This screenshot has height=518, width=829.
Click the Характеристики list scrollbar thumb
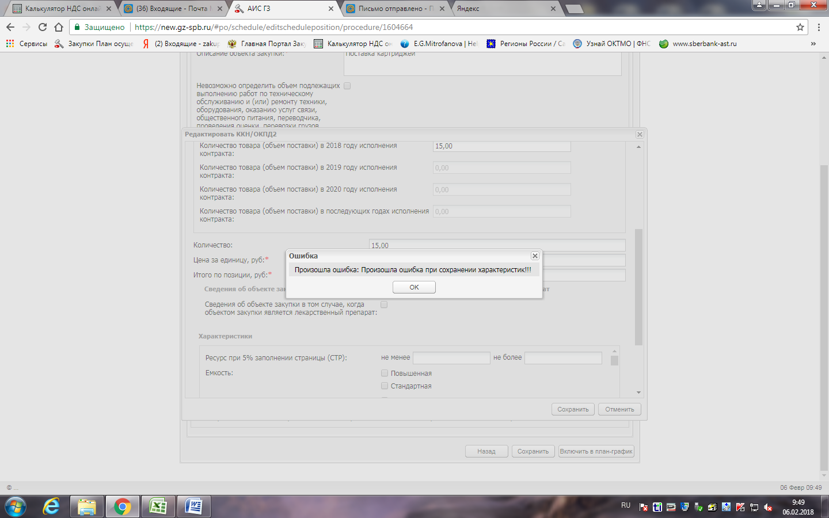click(x=614, y=360)
